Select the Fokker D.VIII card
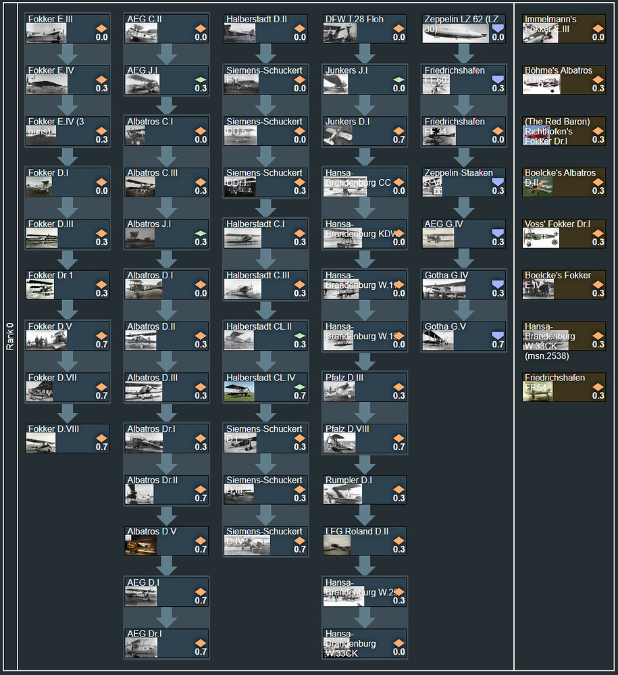Screen dimensions: 618x675 [x=68, y=439]
